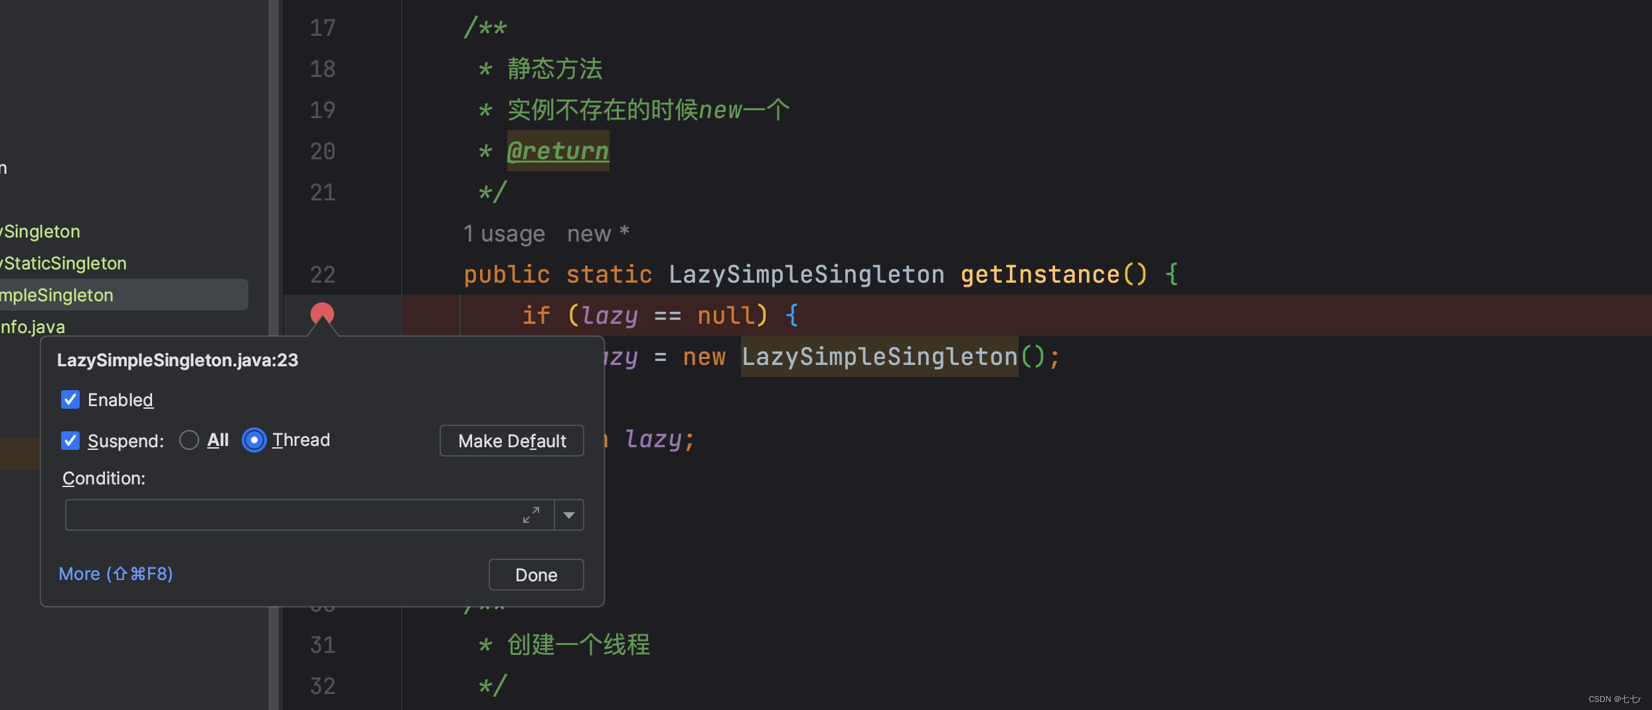Image resolution: width=1652 pixels, height=710 pixels.
Task: Open the Condition history dropdown arrow
Action: click(x=569, y=515)
